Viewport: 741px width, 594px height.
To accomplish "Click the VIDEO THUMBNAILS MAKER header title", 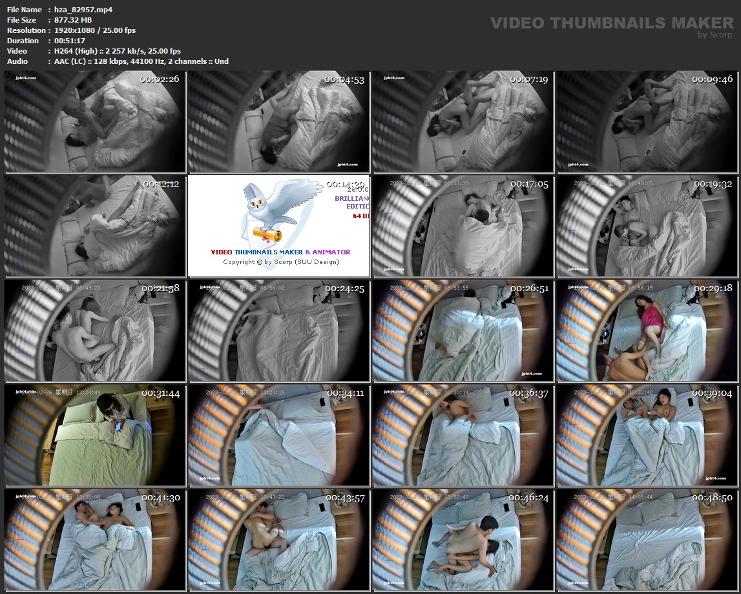I will coord(612,23).
